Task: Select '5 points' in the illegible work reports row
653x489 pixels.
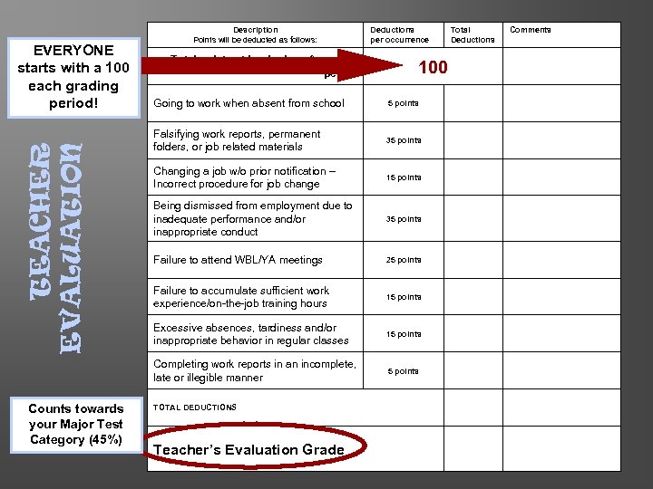Action: pos(403,371)
